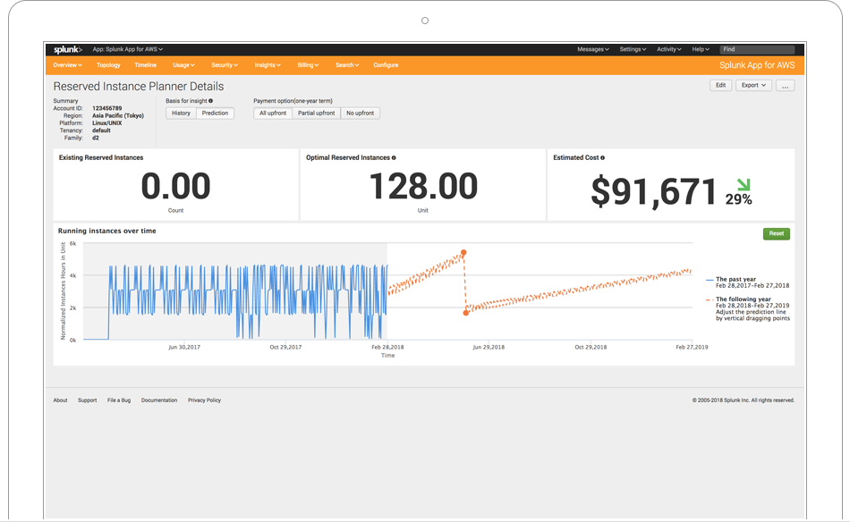Click the info icon beside Basis for insight
This screenshot has width=850, height=522.
click(x=210, y=101)
